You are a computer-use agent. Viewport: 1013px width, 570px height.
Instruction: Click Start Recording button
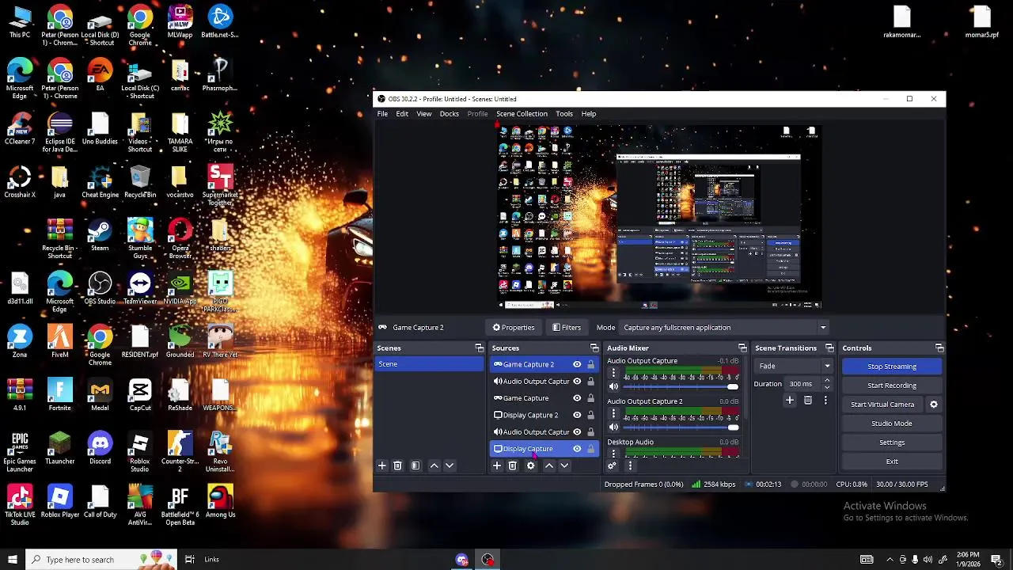[892, 386]
